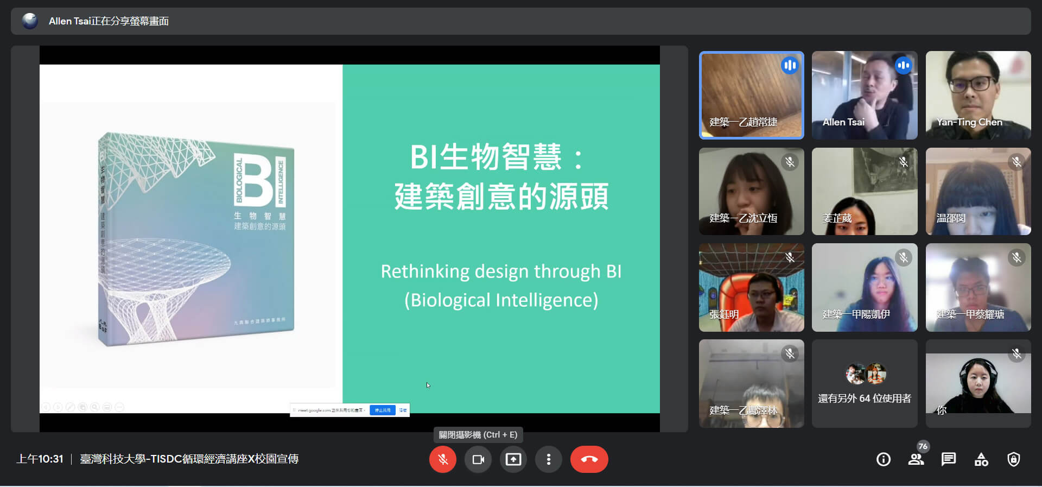Click the blue 停止共用 stop sharing button
The height and width of the screenshot is (487, 1042).
(x=383, y=410)
